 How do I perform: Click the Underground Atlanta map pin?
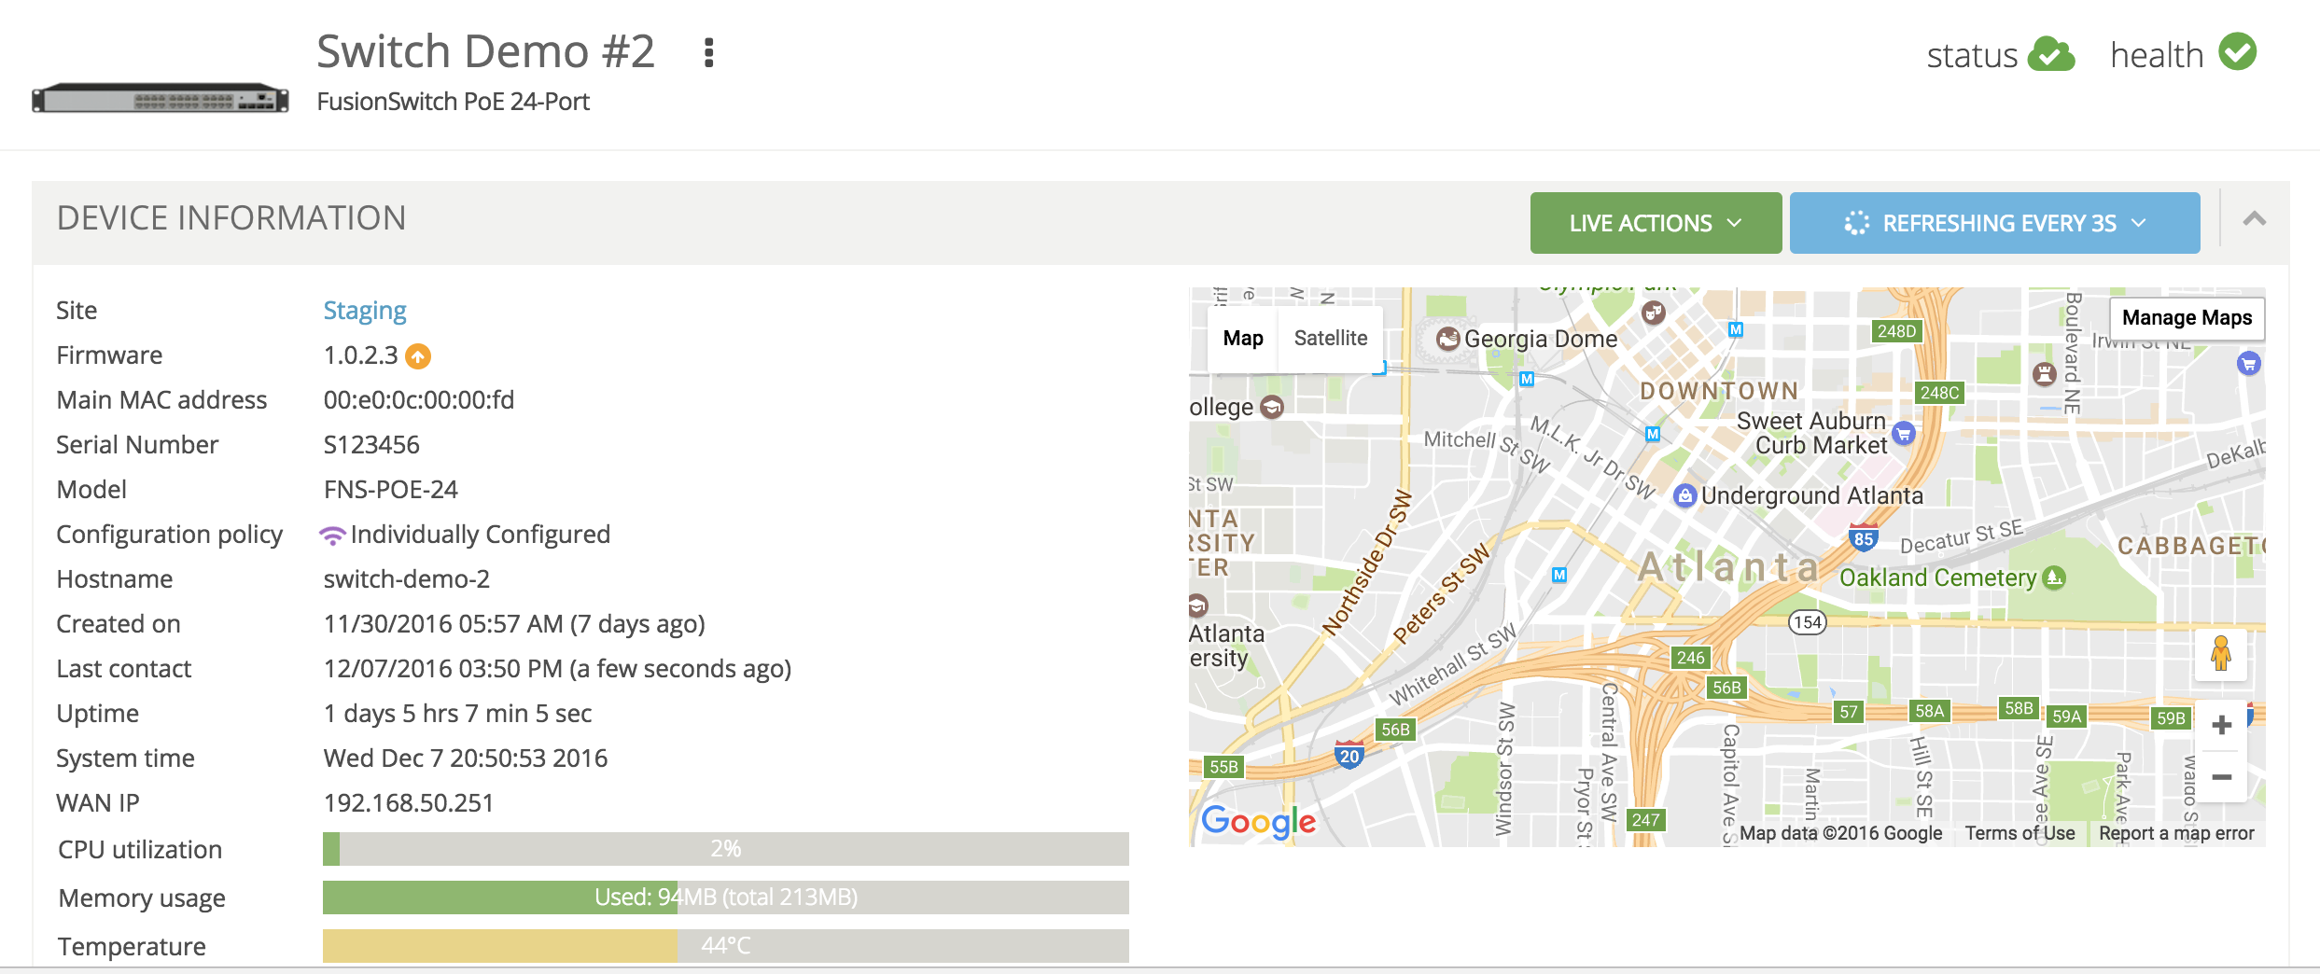click(1684, 495)
